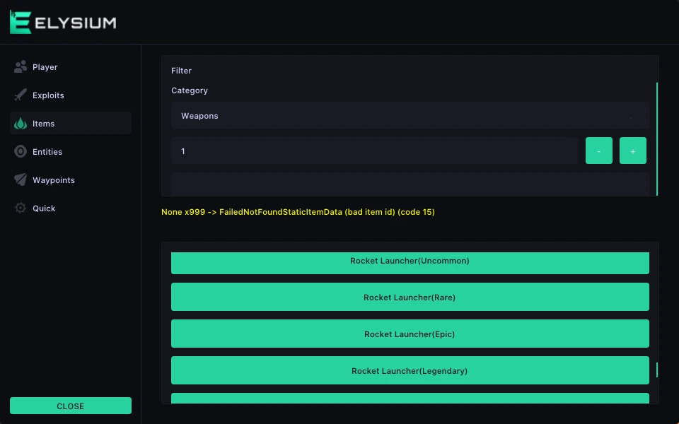Click the Elysium logo
The width and height of the screenshot is (679, 424).
[x=63, y=22]
